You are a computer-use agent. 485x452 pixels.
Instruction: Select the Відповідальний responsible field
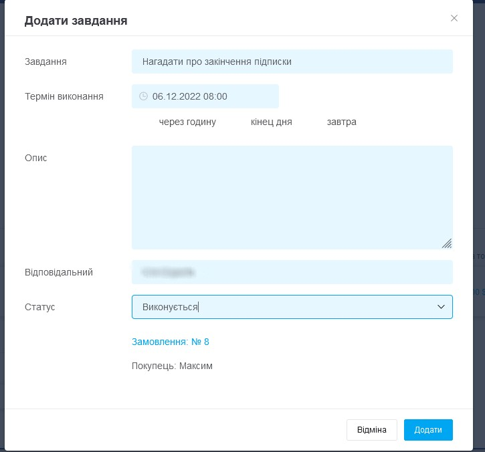(292, 272)
